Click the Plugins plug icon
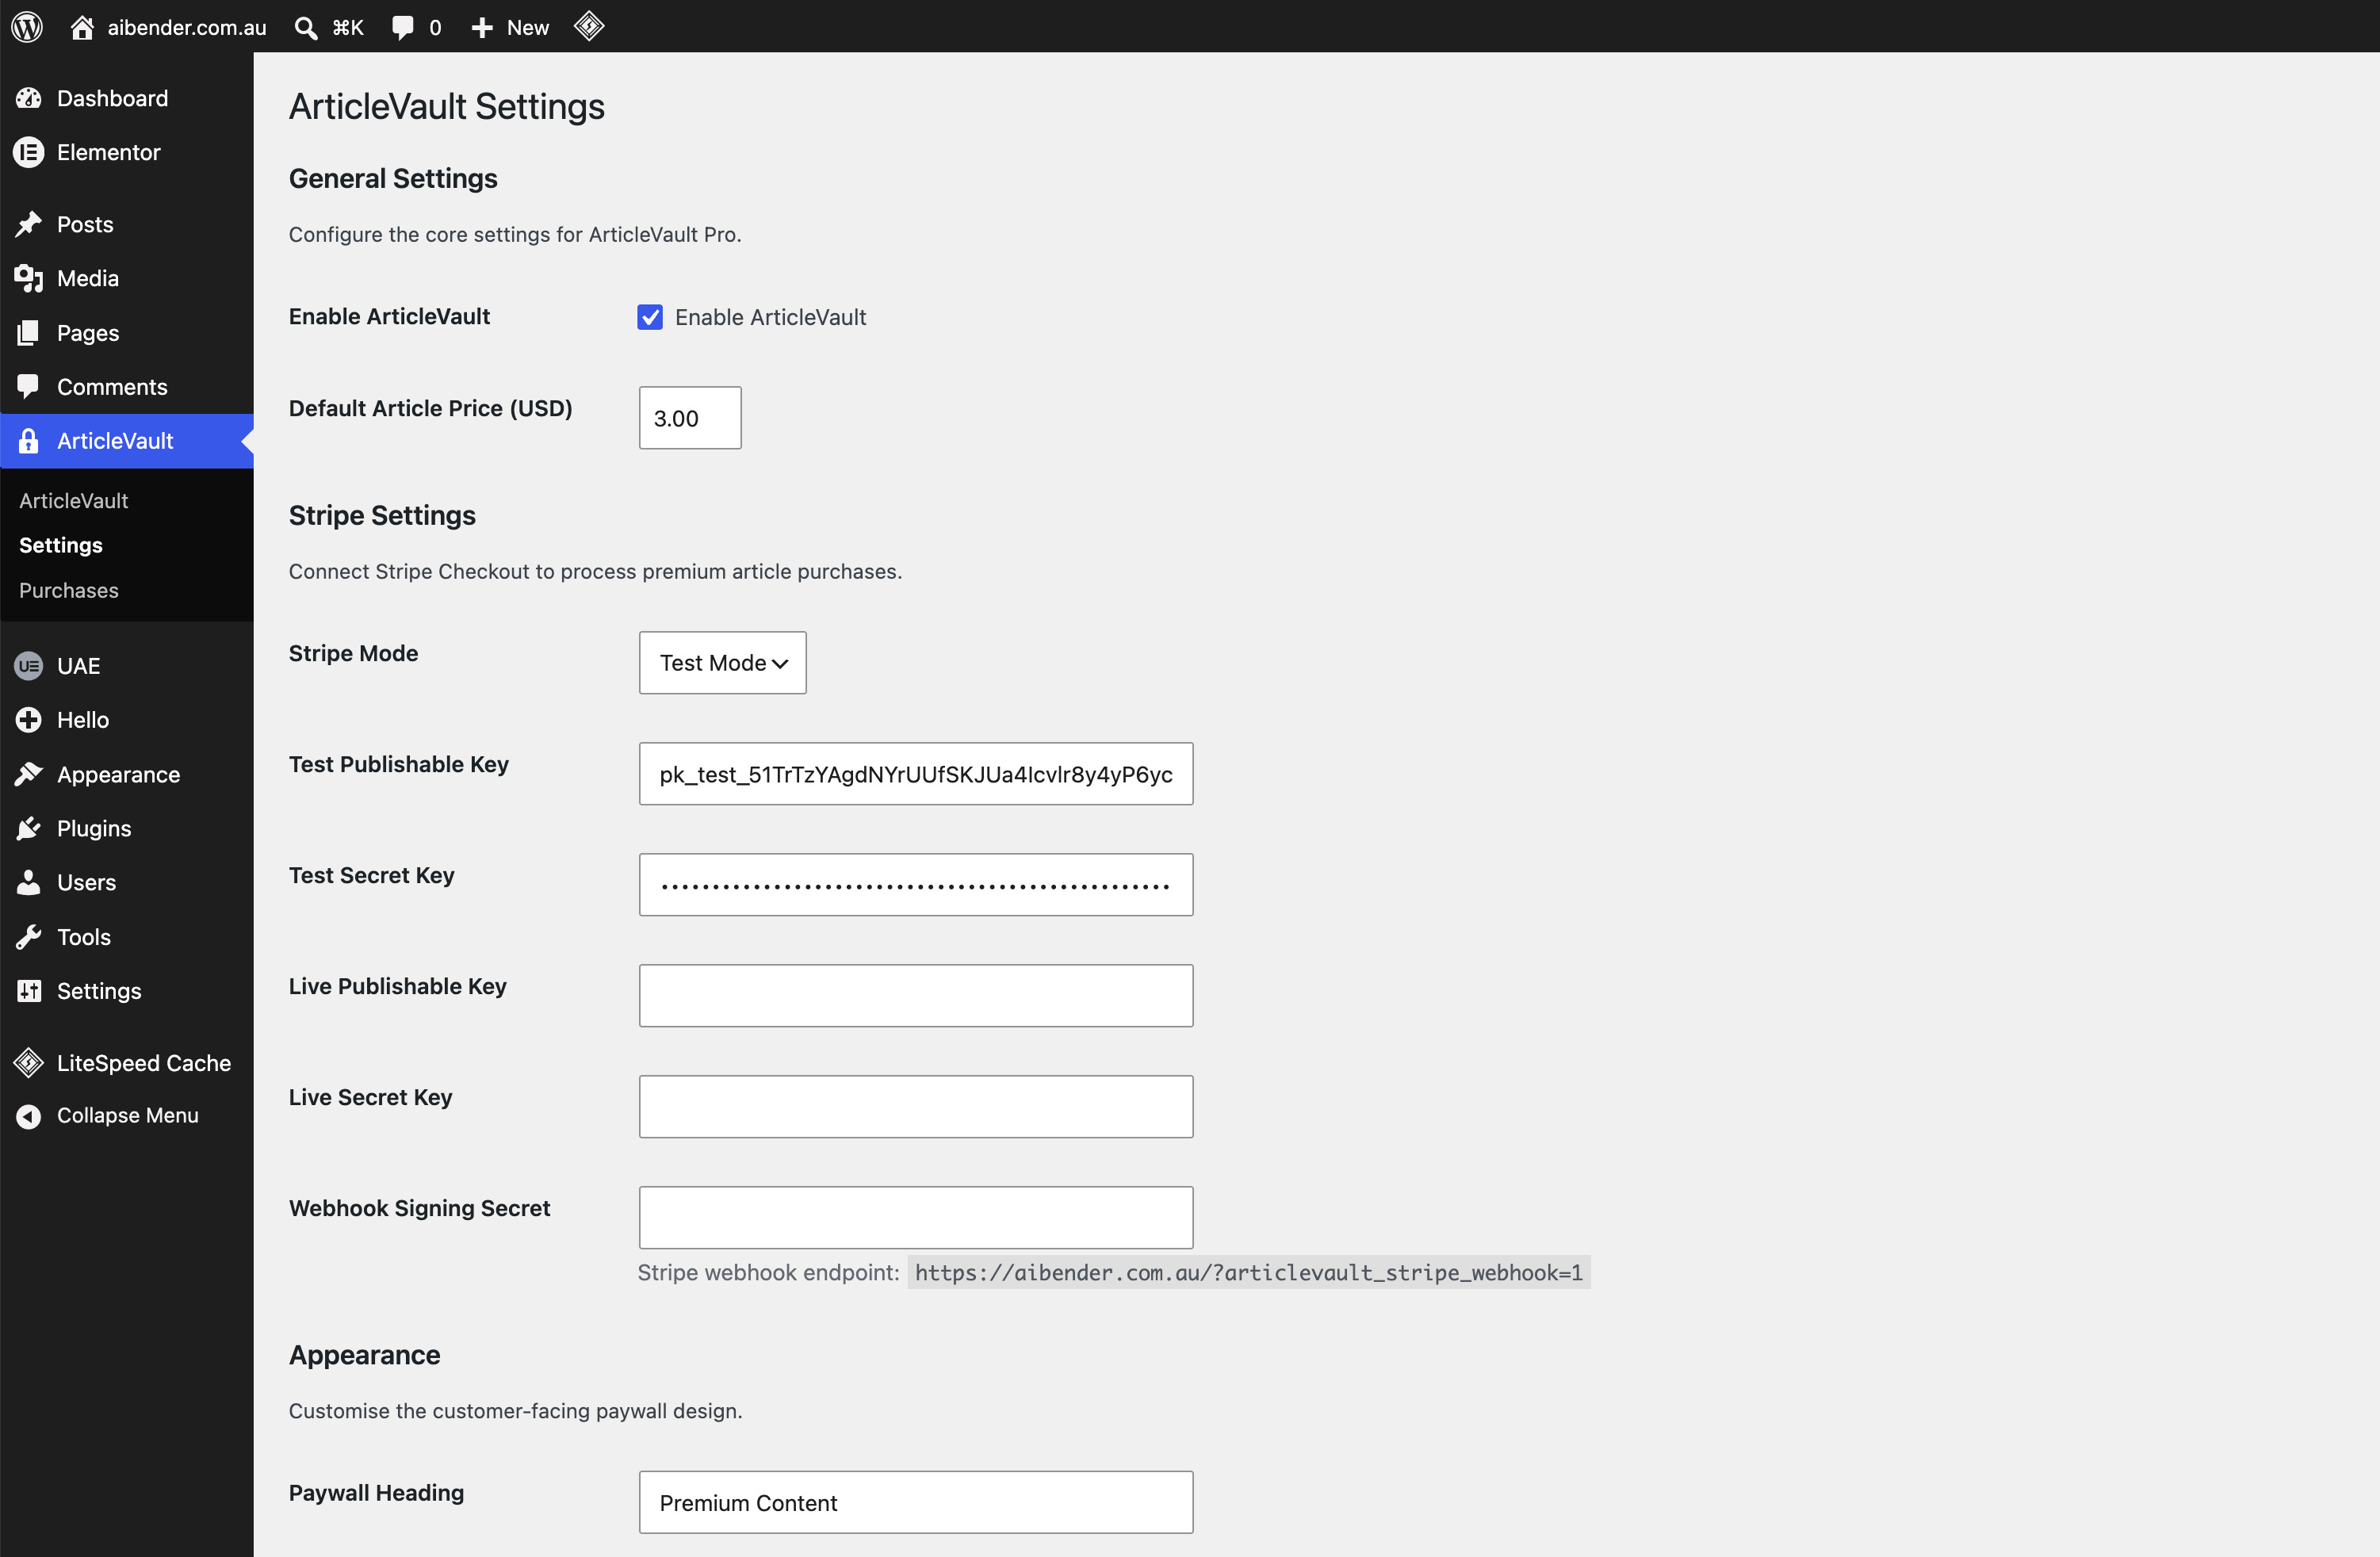 tap(29, 828)
